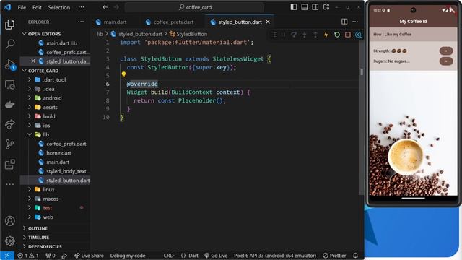Open Explorer panel actions ellipsis
This screenshot has height=260, width=462.
(81, 22)
